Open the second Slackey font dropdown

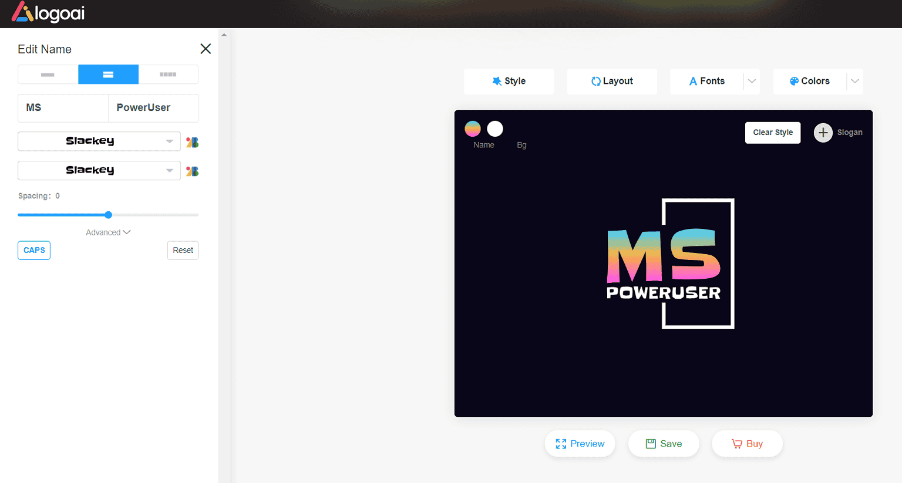(x=99, y=171)
